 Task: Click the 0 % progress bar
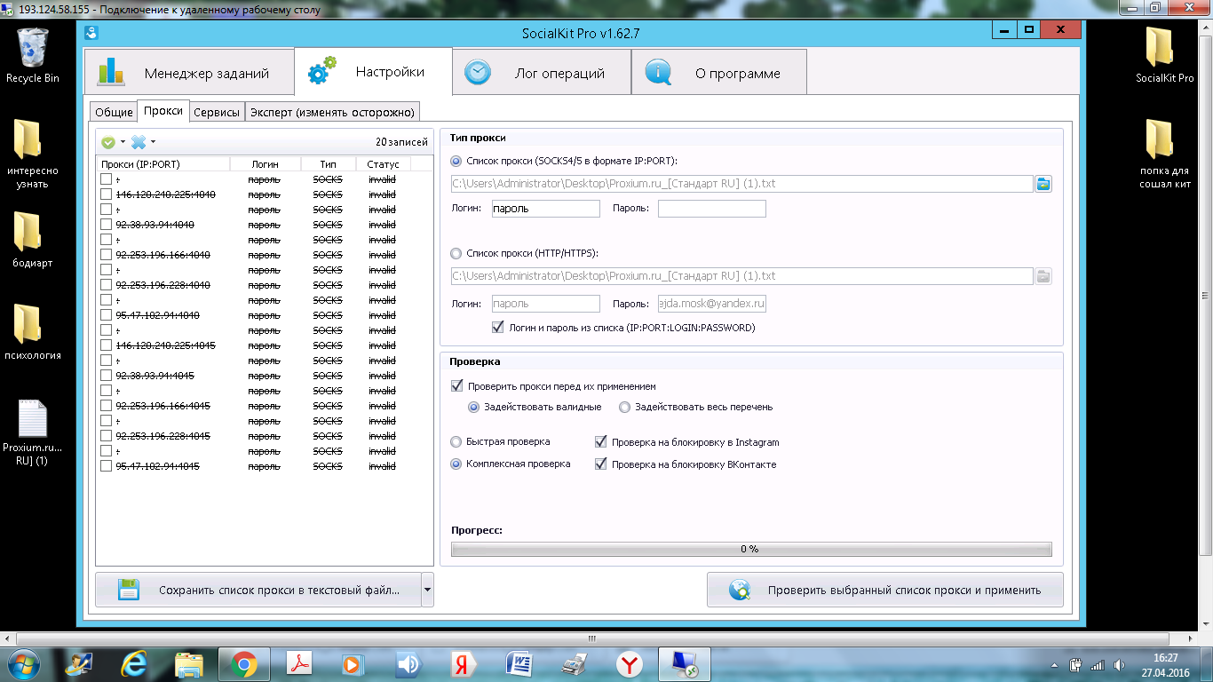[751, 549]
